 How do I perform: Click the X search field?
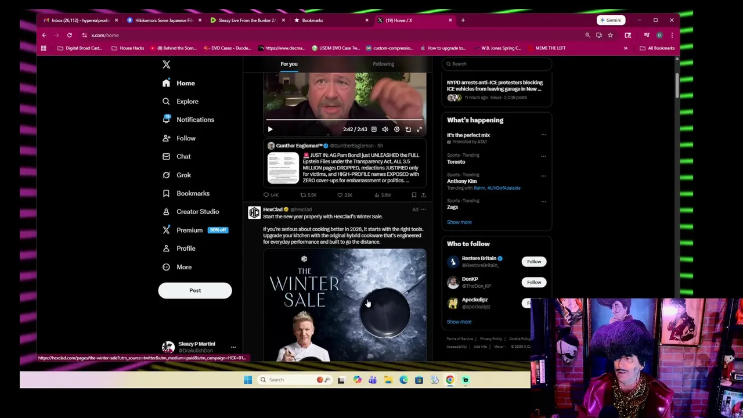[x=497, y=64]
